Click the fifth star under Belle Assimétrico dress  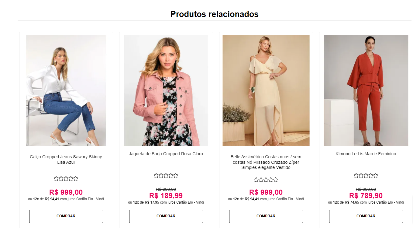pos(276,180)
